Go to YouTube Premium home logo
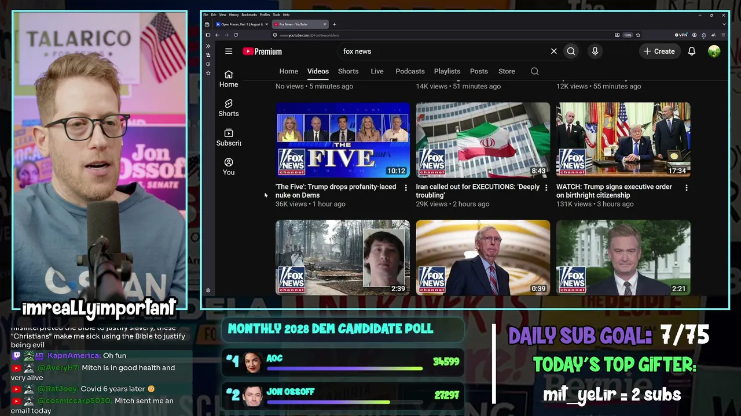This screenshot has height=416, width=741. coord(262,51)
